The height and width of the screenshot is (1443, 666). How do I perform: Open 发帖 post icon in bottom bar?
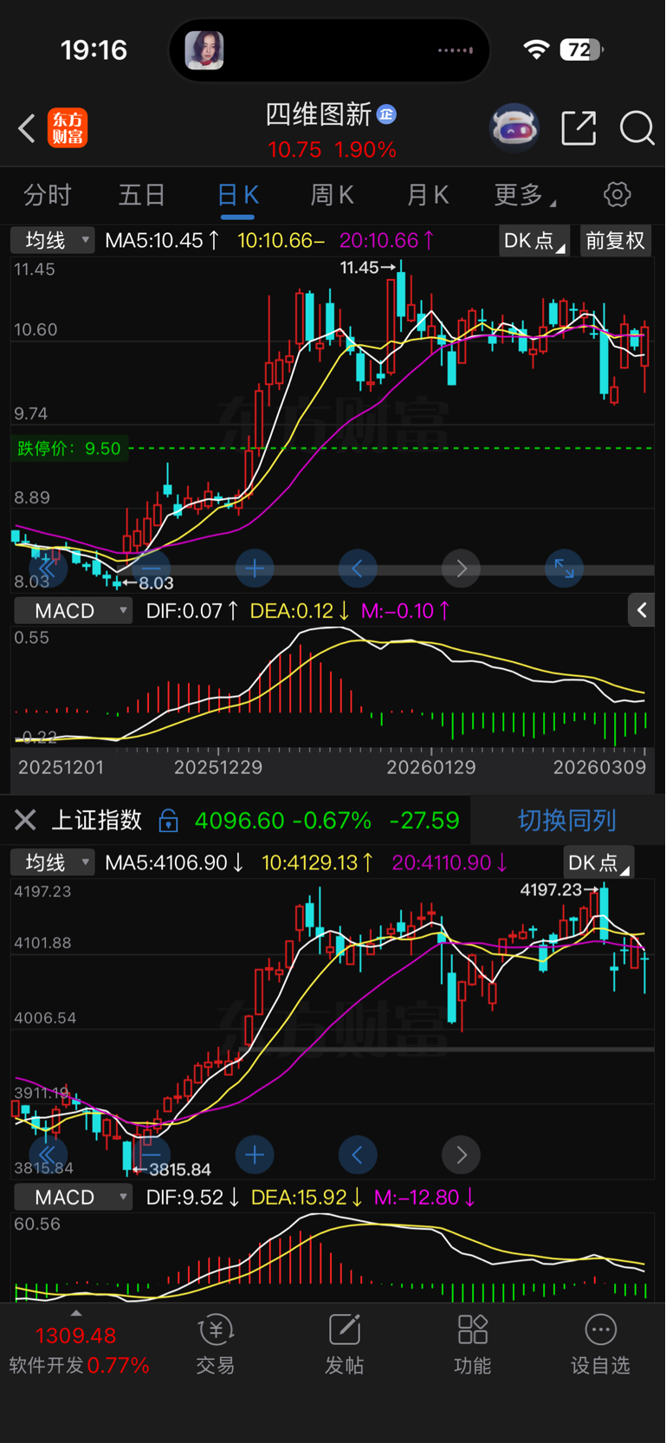click(344, 1346)
